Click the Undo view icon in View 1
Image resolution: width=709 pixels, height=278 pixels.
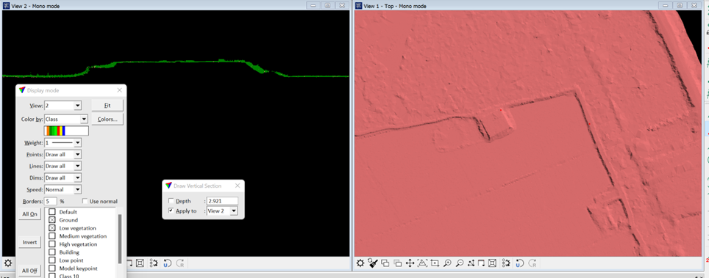[519, 263]
